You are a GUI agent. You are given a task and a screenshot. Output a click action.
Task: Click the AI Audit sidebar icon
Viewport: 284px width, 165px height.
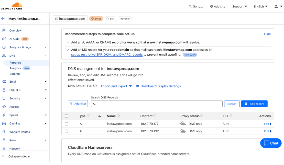[x=4, y=39]
